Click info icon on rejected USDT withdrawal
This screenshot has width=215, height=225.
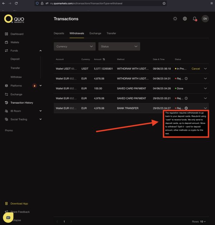pyautogui.click(x=186, y=79)
